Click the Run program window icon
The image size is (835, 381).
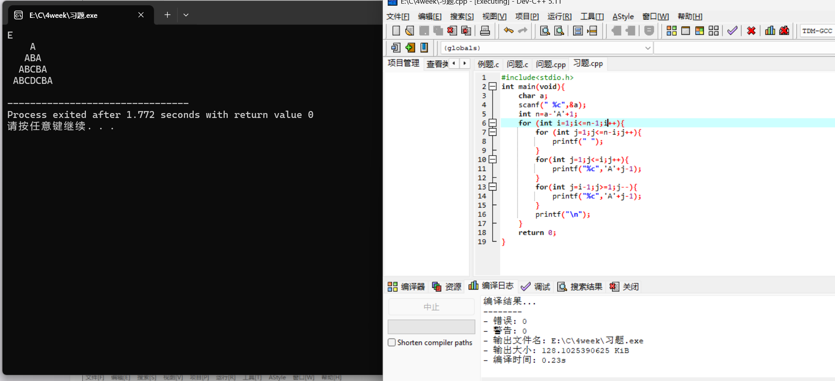[686, 31]
